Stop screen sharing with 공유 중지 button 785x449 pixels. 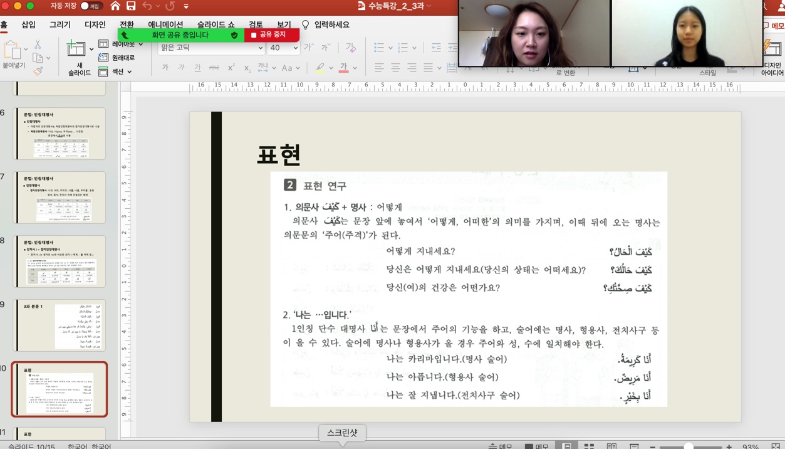click(x=272, y=35)
